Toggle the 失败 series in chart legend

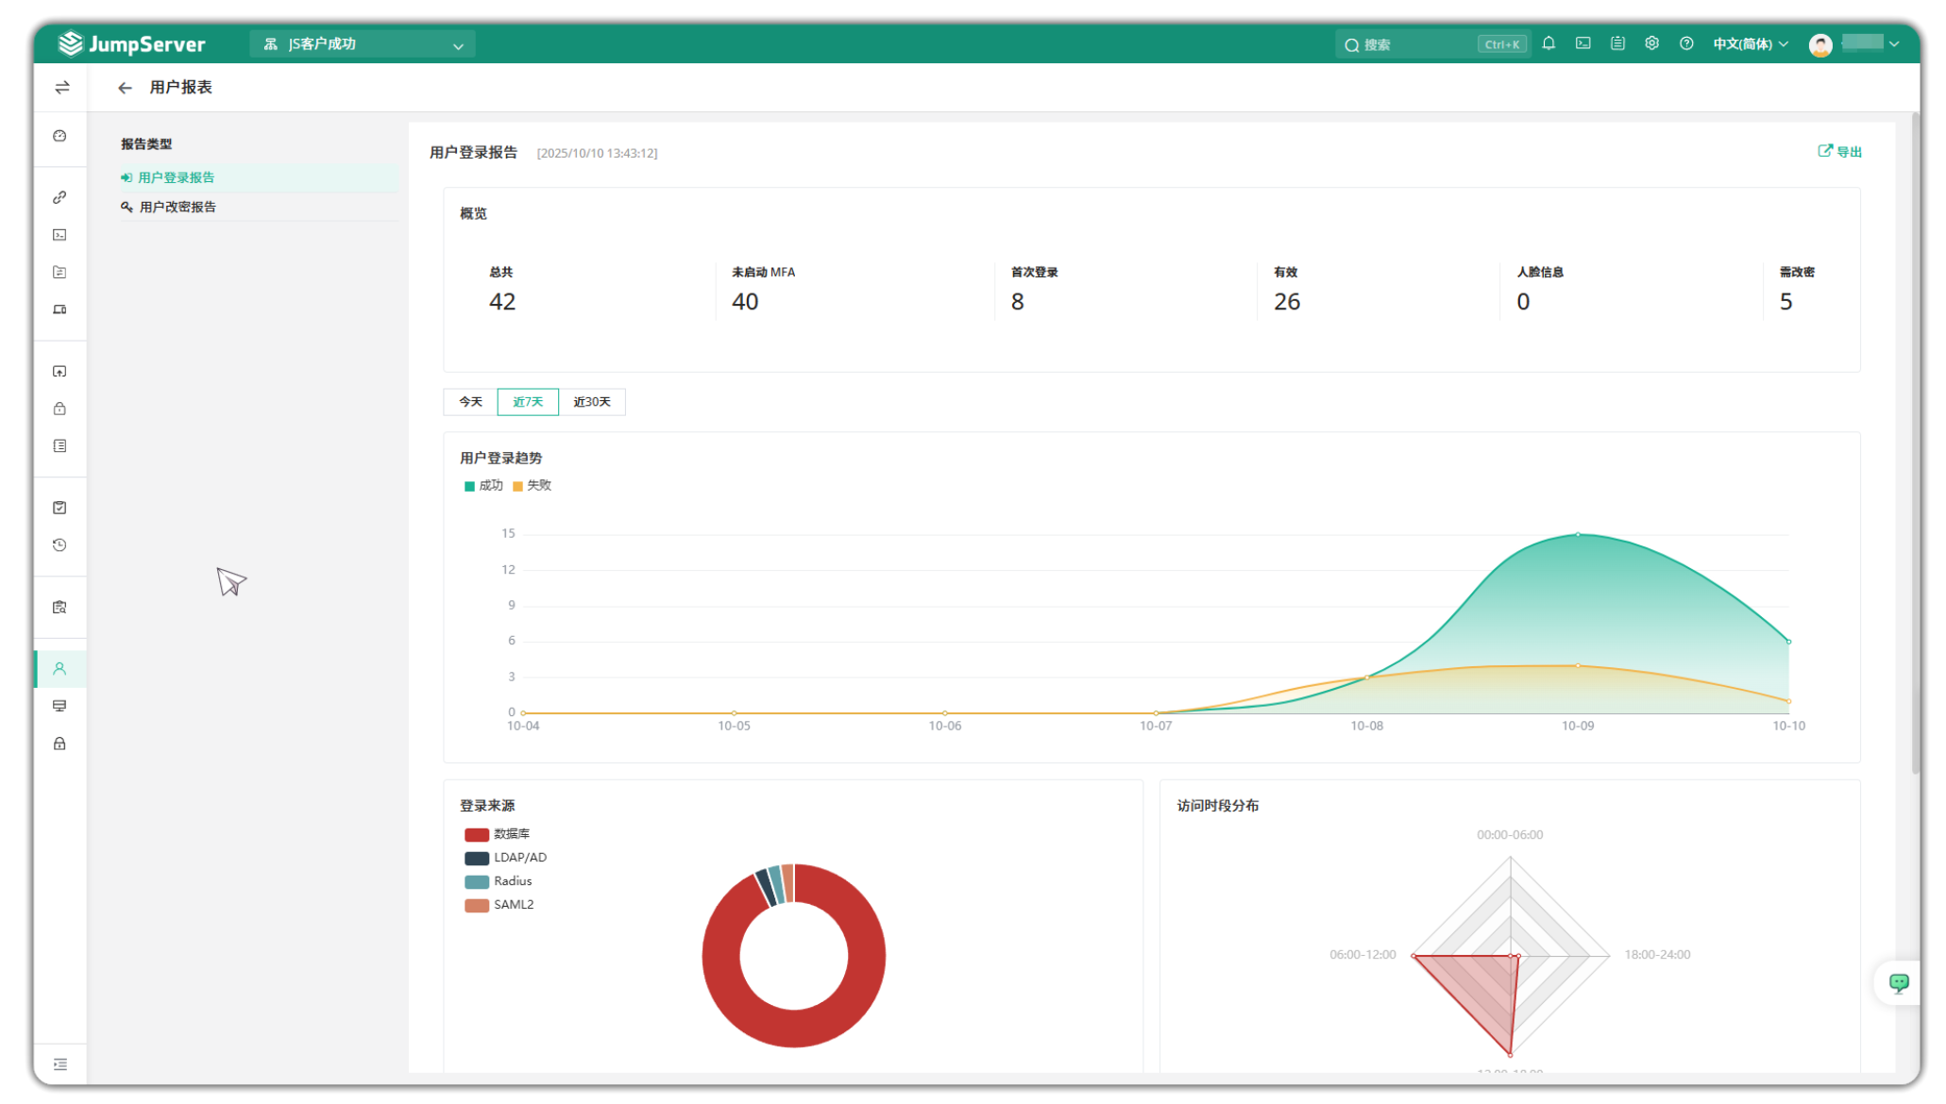click(532, 486)
